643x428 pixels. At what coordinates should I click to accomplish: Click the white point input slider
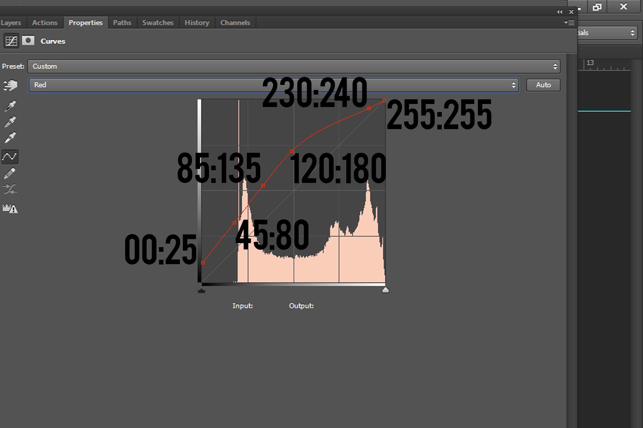pyautogui.click(x=385, y=290)
